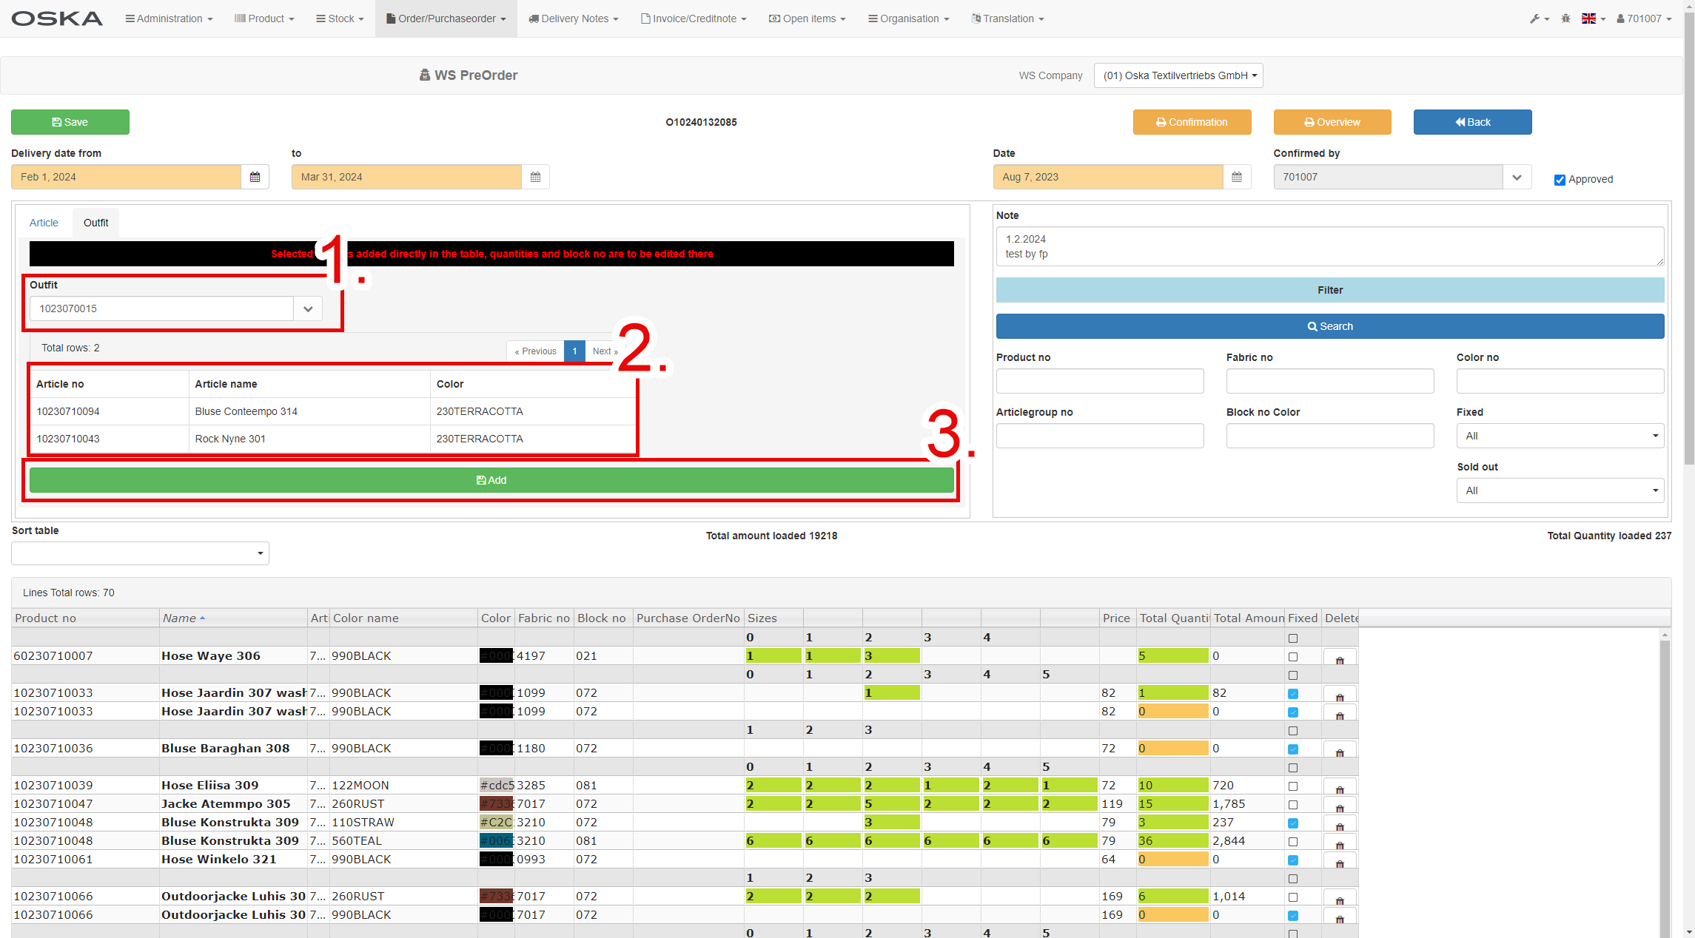Open calendar icon next to Date field

point(1236,177)
